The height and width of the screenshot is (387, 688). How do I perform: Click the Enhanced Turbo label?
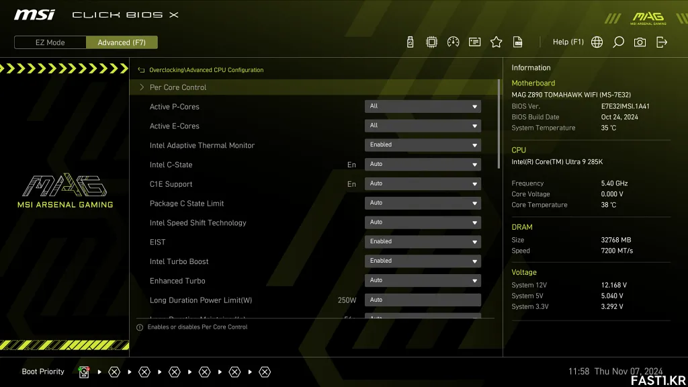177,281
